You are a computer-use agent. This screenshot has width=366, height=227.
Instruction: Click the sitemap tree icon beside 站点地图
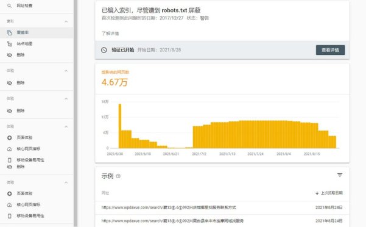click(9, 44)
